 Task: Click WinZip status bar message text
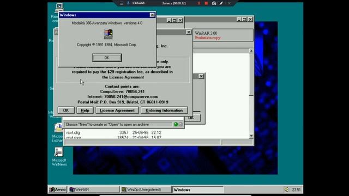(x=107, y=125)
